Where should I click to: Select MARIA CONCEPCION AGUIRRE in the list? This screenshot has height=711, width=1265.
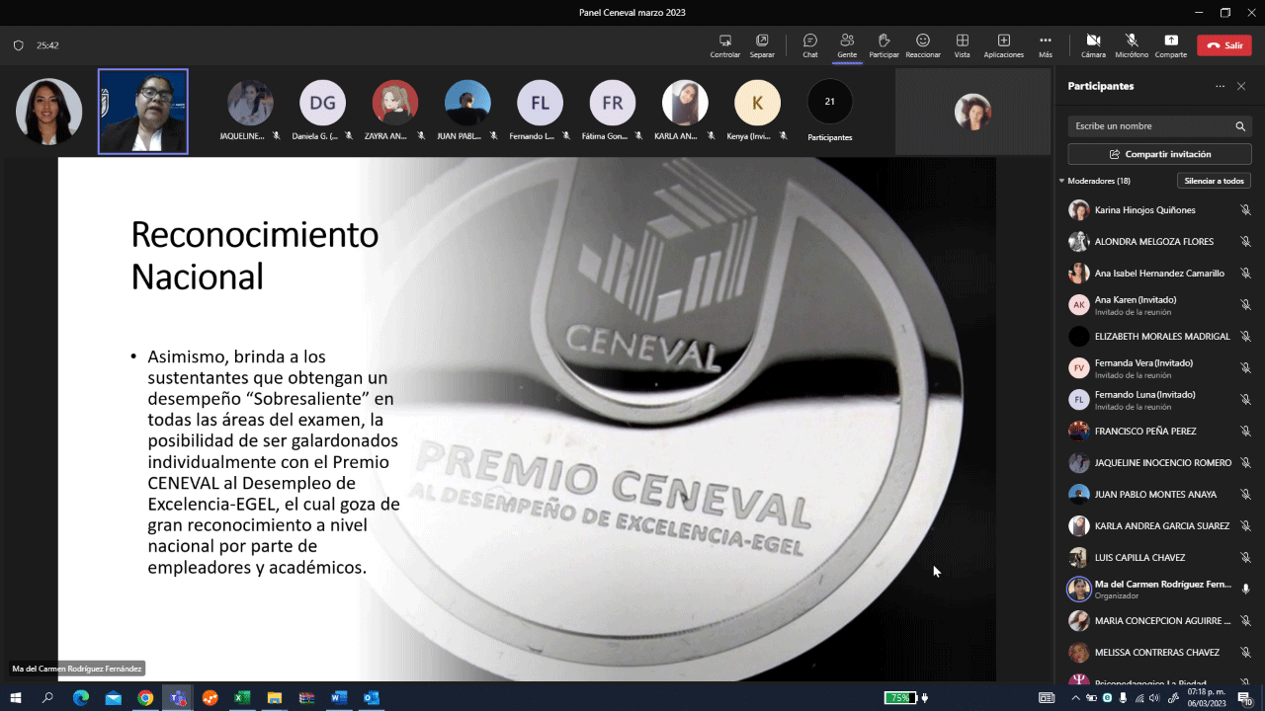pos(1158,621)
